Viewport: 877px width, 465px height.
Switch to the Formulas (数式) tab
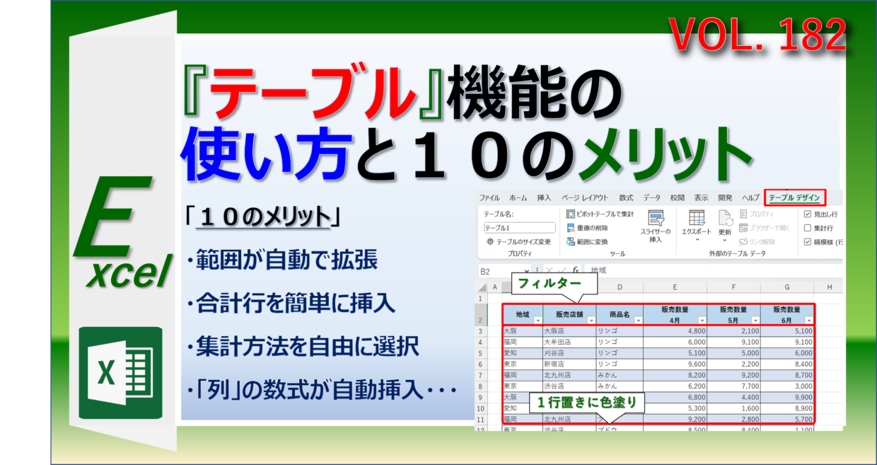coord(626,197)
